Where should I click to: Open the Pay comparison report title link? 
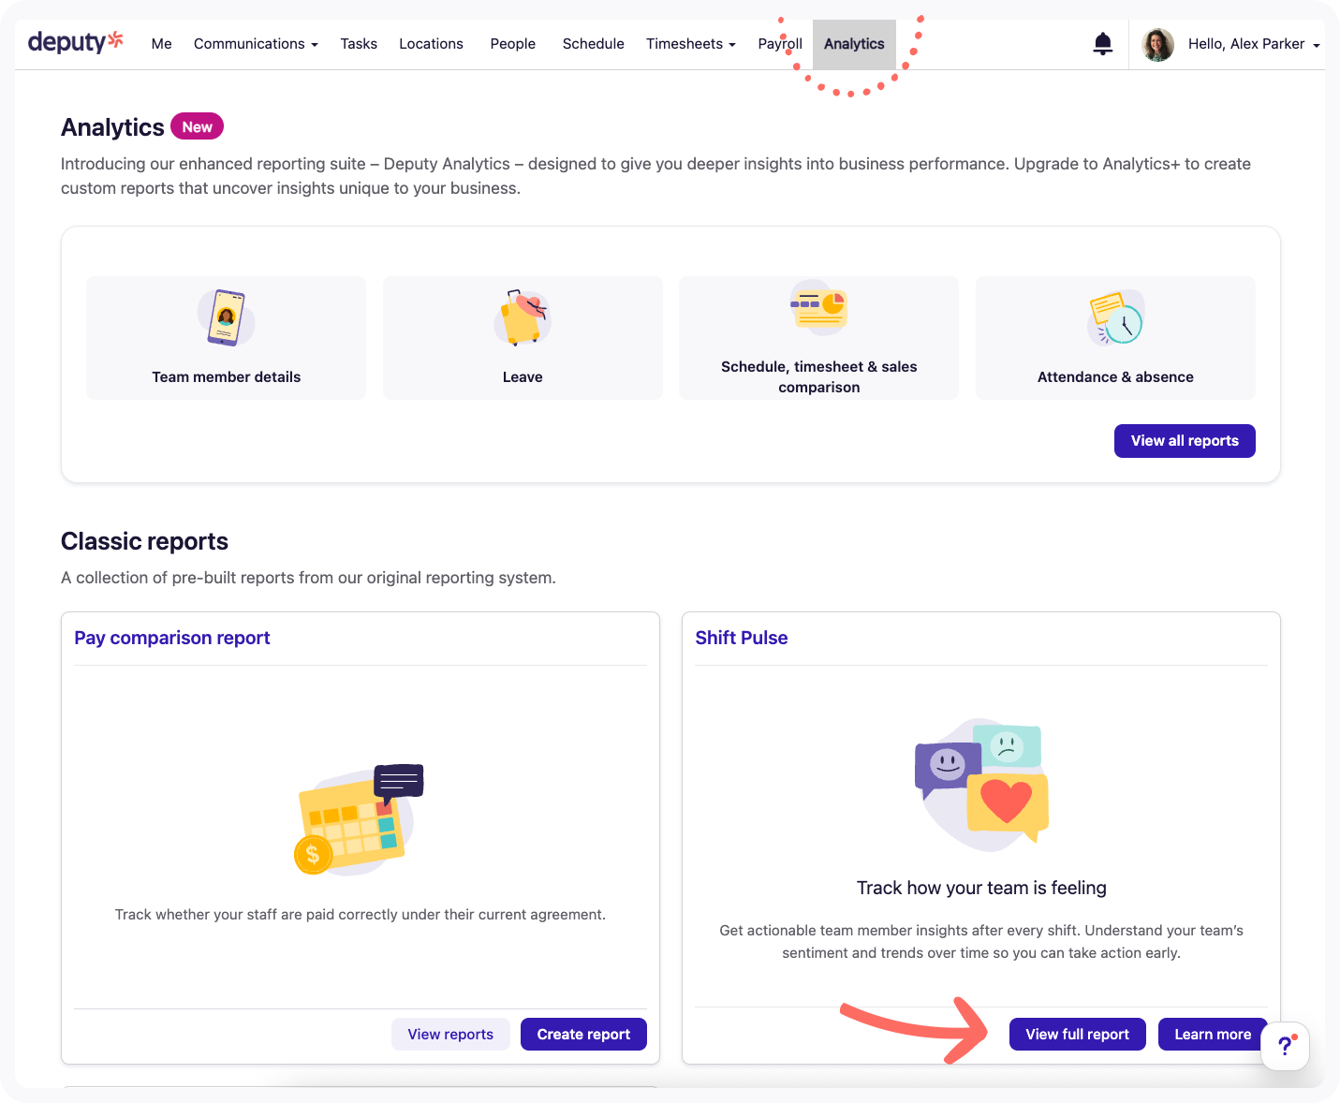(x=172, y=638)
